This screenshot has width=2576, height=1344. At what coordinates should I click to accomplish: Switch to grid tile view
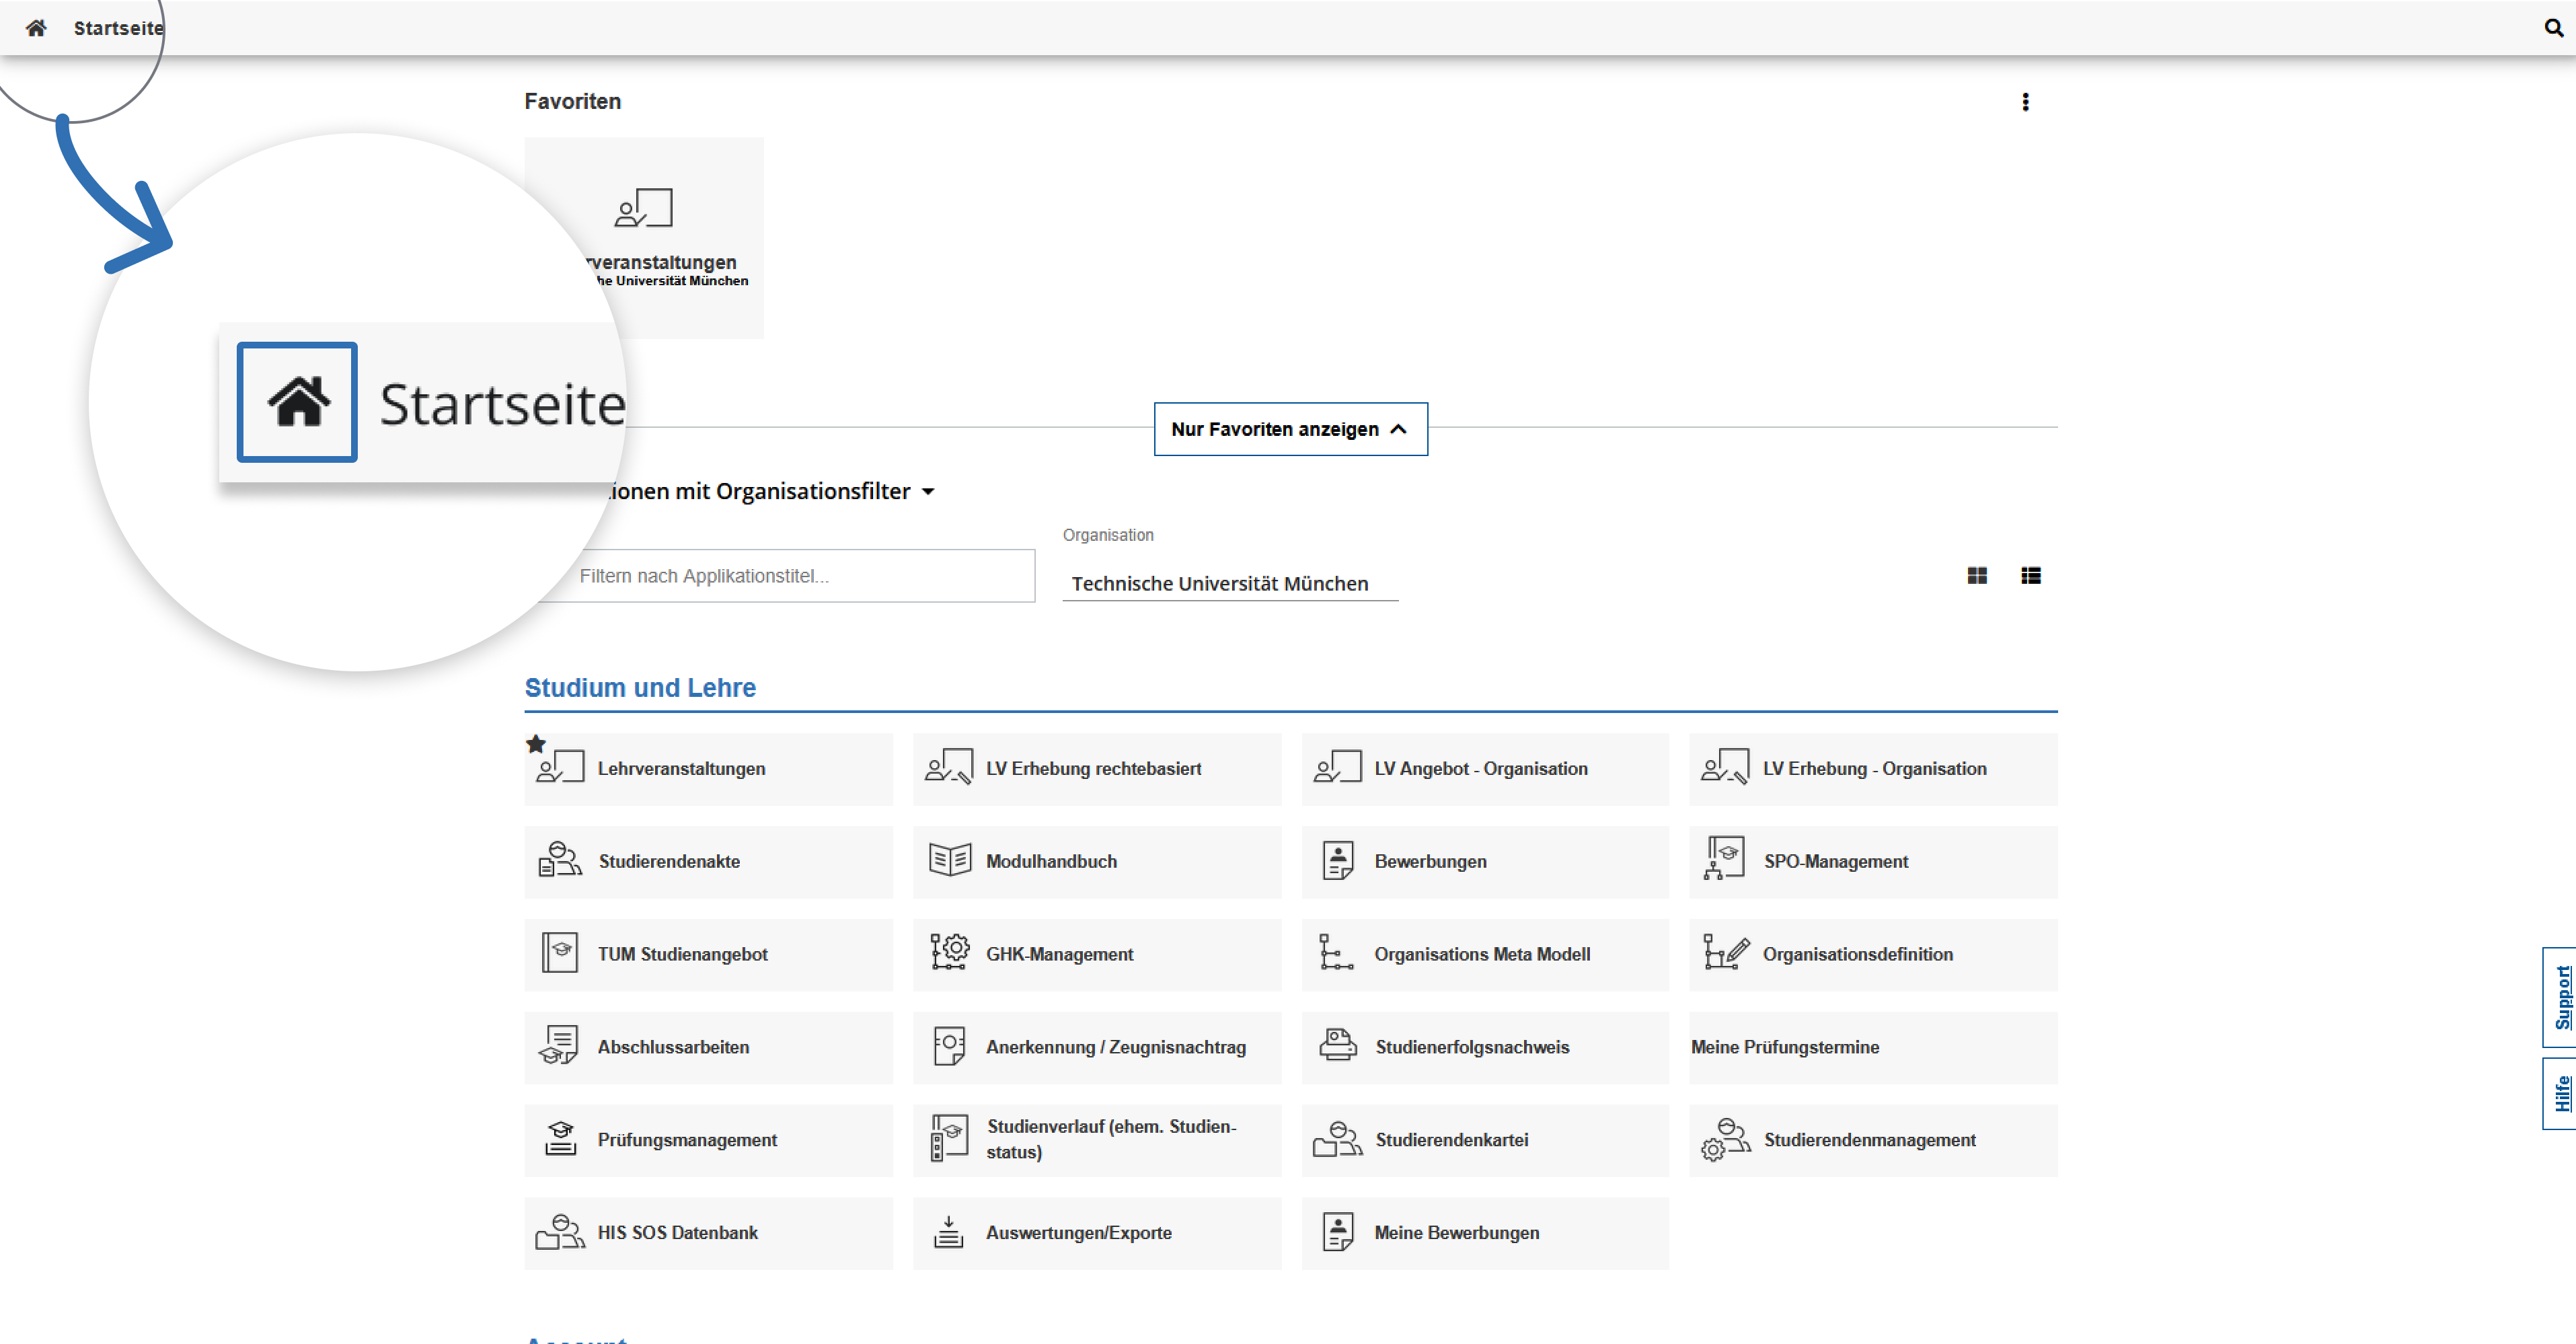click(1976, 576)
